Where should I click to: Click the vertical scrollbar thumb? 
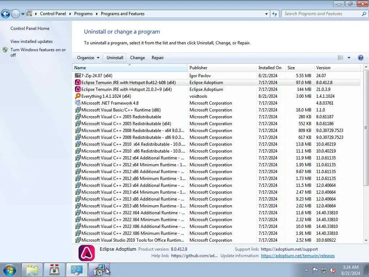(366, 128)
